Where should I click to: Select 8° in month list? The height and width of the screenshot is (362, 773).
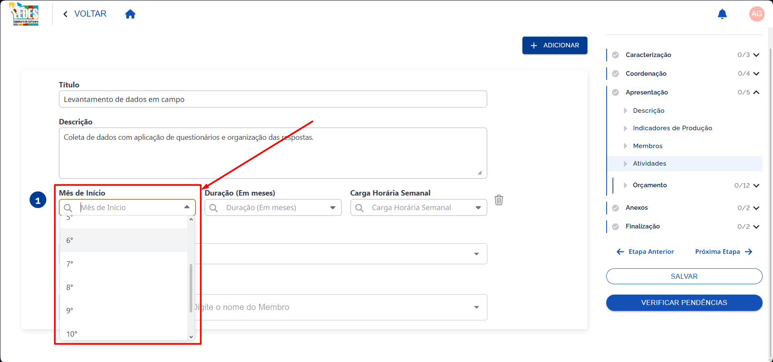(124, 287)
